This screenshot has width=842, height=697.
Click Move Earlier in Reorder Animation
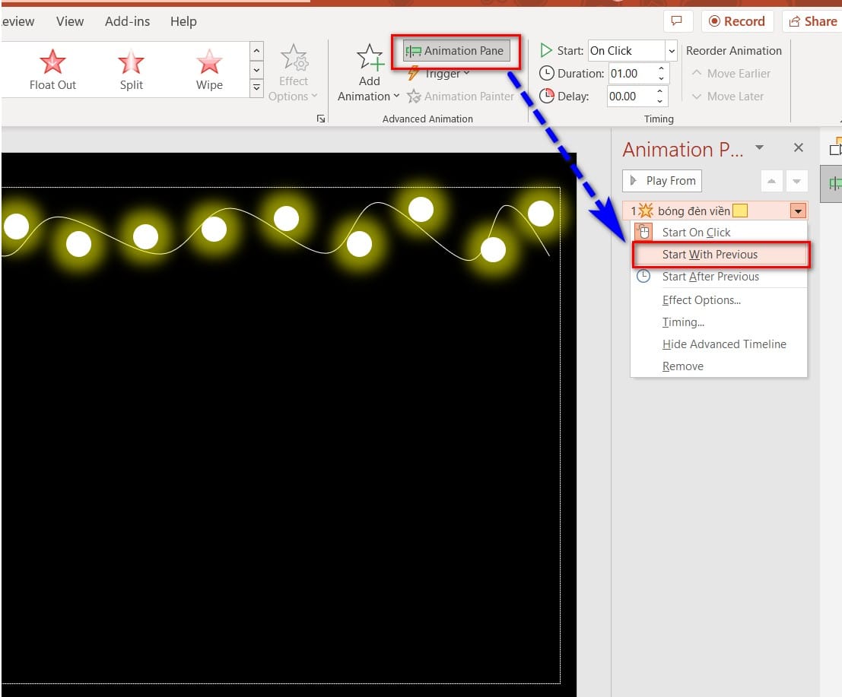732,74
